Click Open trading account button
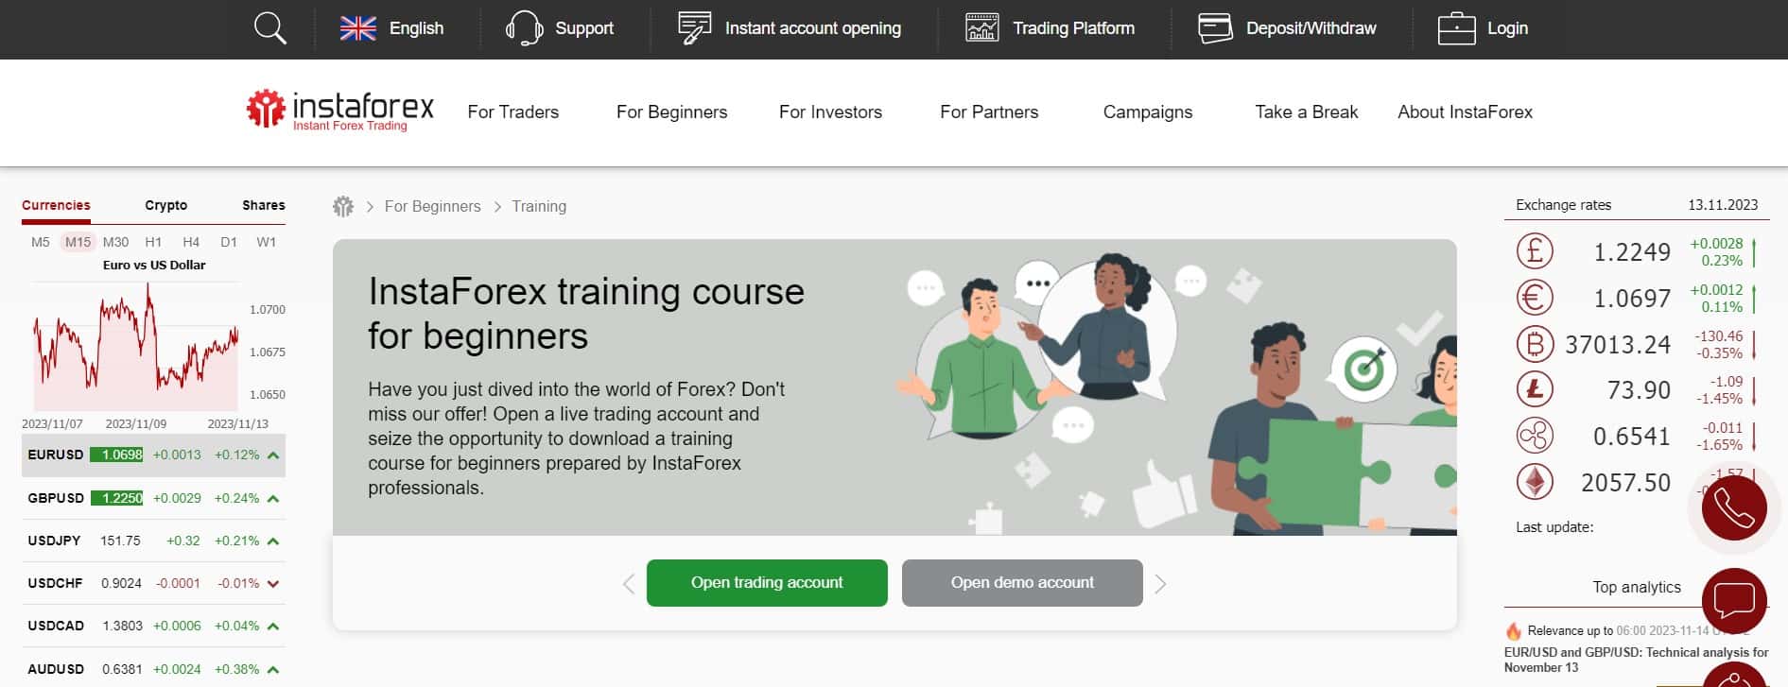Screen dimensions: 1788x687 [x=767, y=583]
